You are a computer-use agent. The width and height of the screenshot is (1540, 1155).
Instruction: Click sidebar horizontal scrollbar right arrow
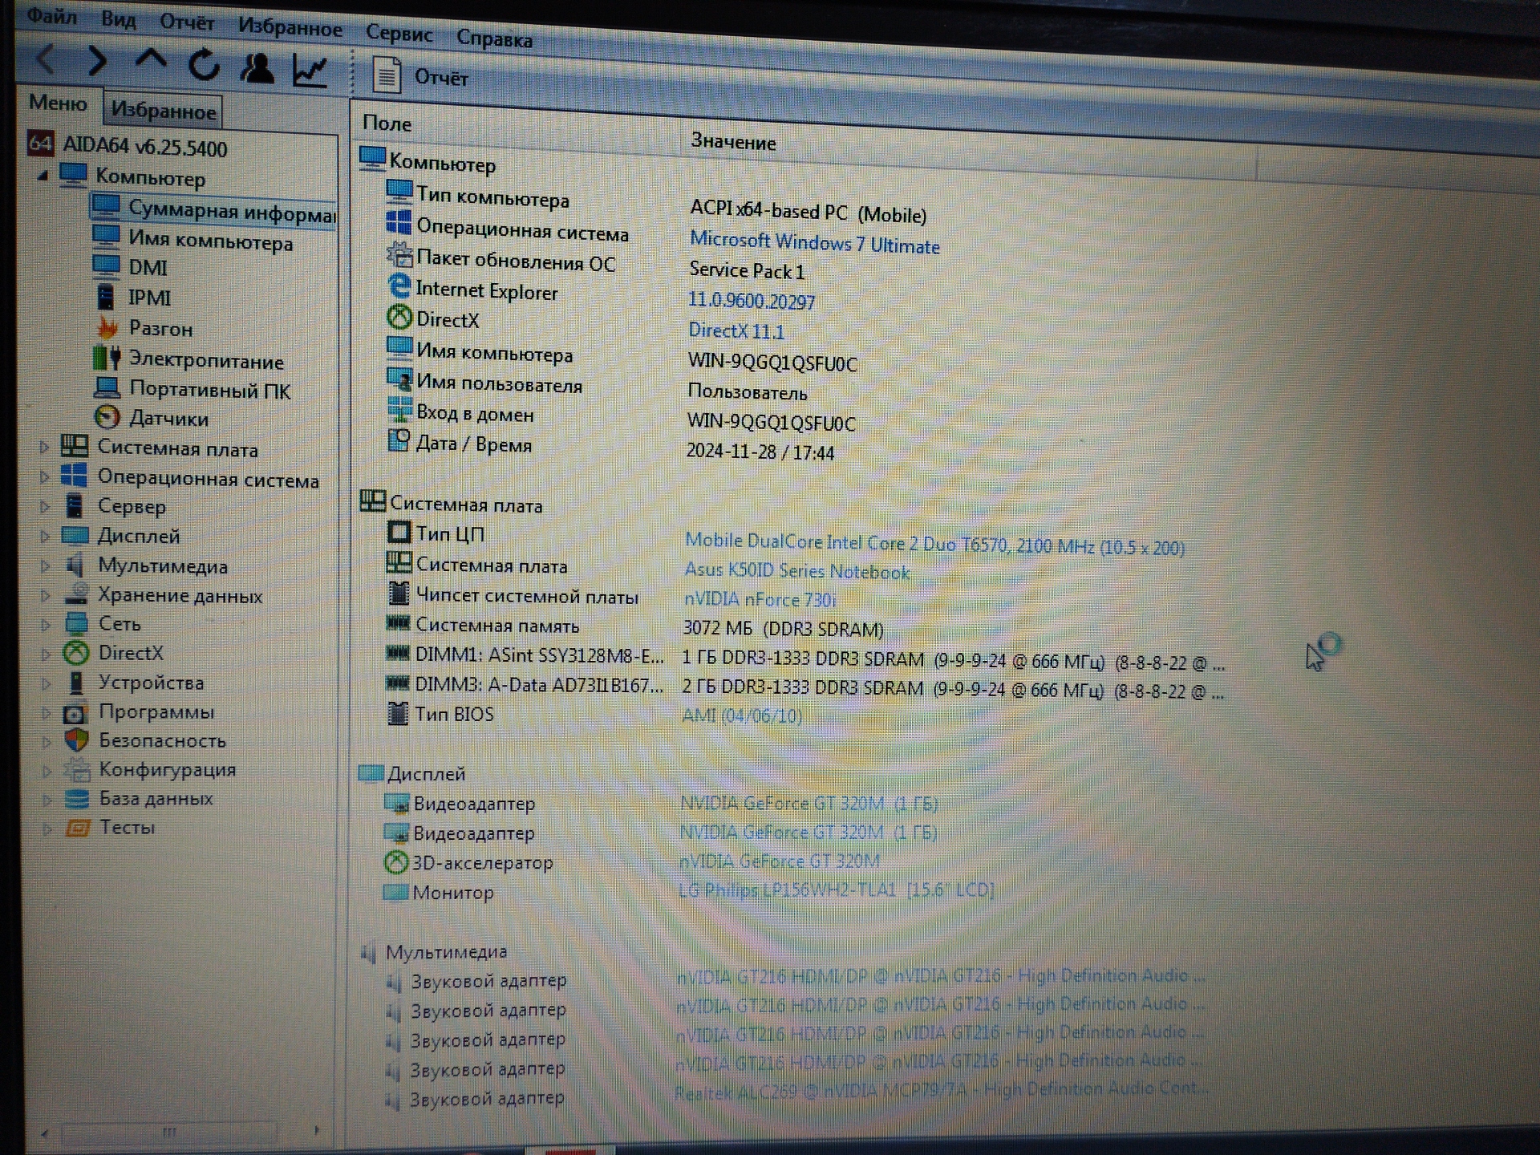click(318, 1130)
